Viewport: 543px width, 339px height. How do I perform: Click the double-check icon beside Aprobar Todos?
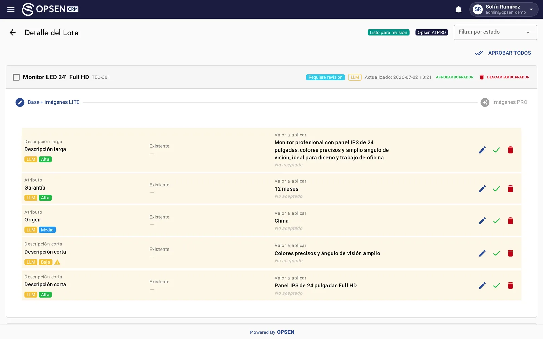(x=479, y=53)
